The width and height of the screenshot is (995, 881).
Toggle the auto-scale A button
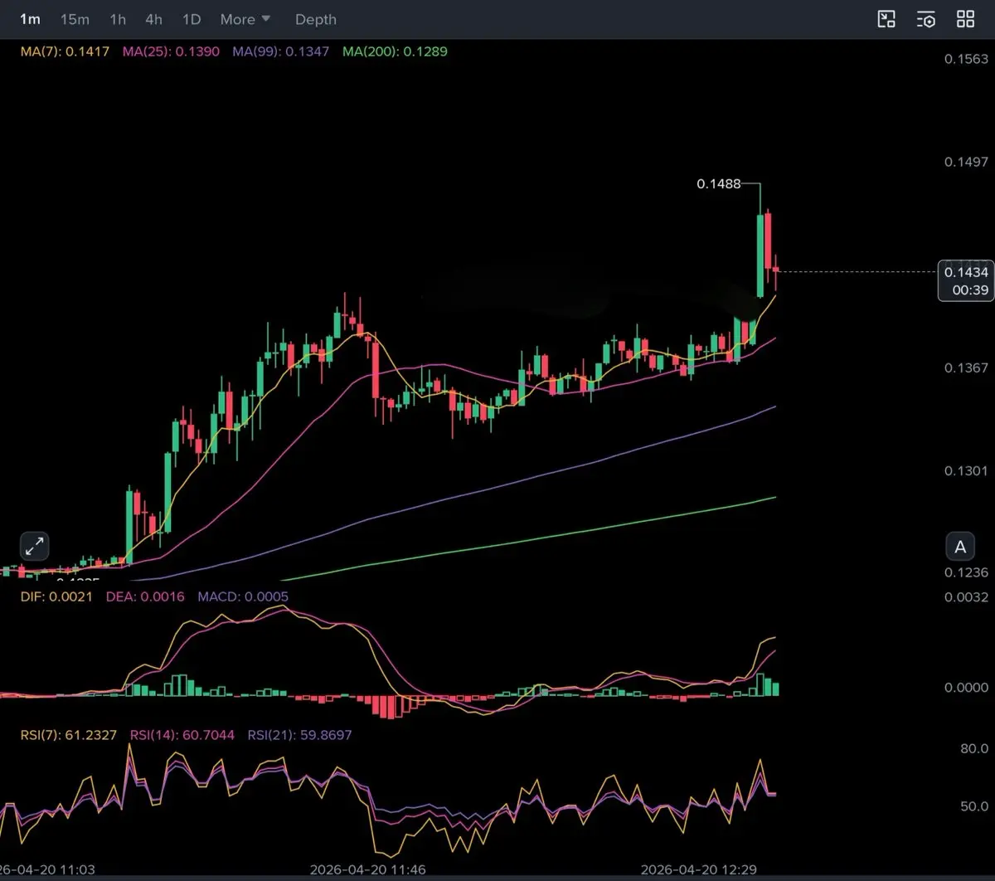coord(960,547)
